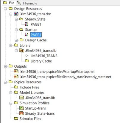Screen dimensions: 120x123
Task: Collapse the Steady_State schematic folder
Action: [16, 19]
